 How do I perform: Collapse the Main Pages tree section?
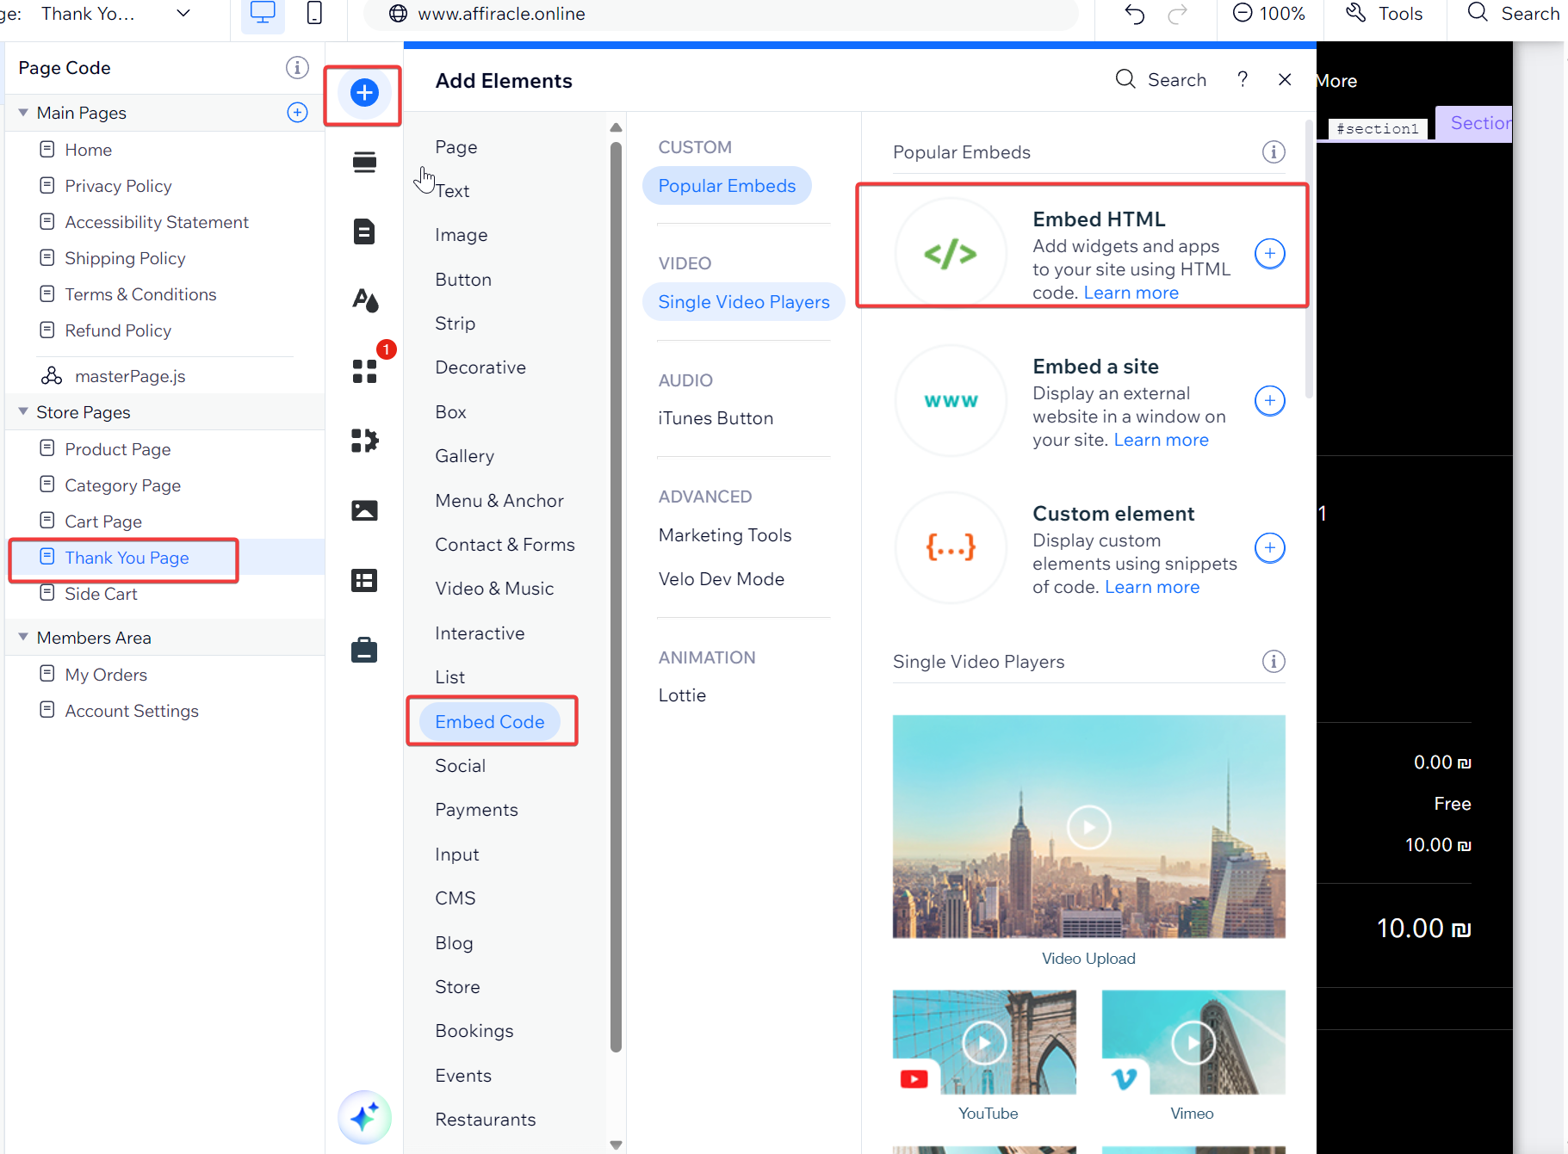point(23,113)
